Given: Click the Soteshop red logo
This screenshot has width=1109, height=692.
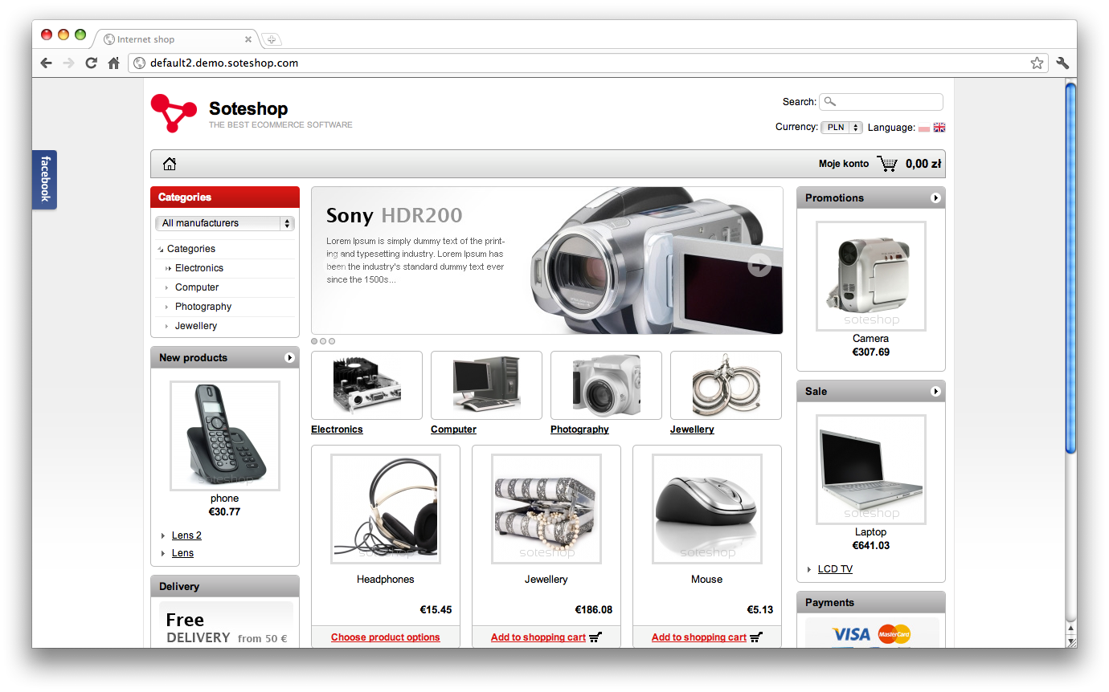Looking at the screenshot, I should (173, 113).
